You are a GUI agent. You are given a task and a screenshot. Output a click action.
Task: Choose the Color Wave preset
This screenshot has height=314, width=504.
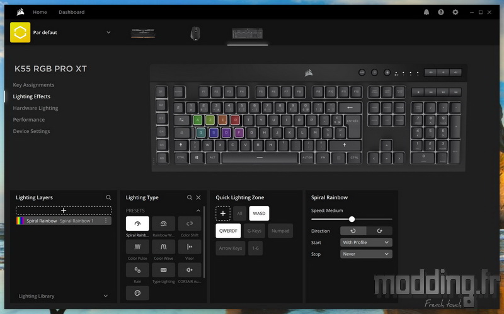(163, 247)
